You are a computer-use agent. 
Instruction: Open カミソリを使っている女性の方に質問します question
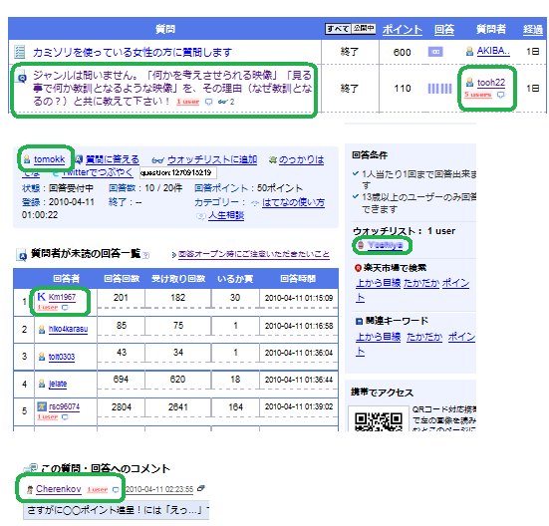point(133,52)
